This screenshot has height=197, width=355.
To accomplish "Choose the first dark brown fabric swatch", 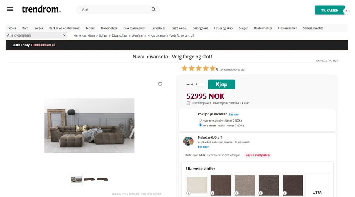I will coord(221,185).
